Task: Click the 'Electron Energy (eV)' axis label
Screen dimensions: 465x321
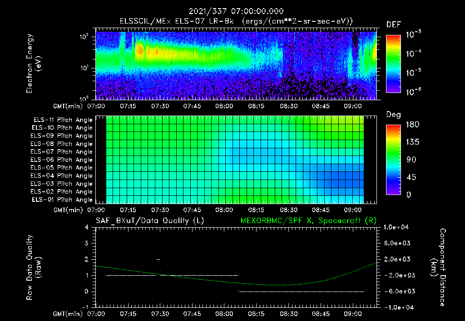Action: click(x=34, y=63)
